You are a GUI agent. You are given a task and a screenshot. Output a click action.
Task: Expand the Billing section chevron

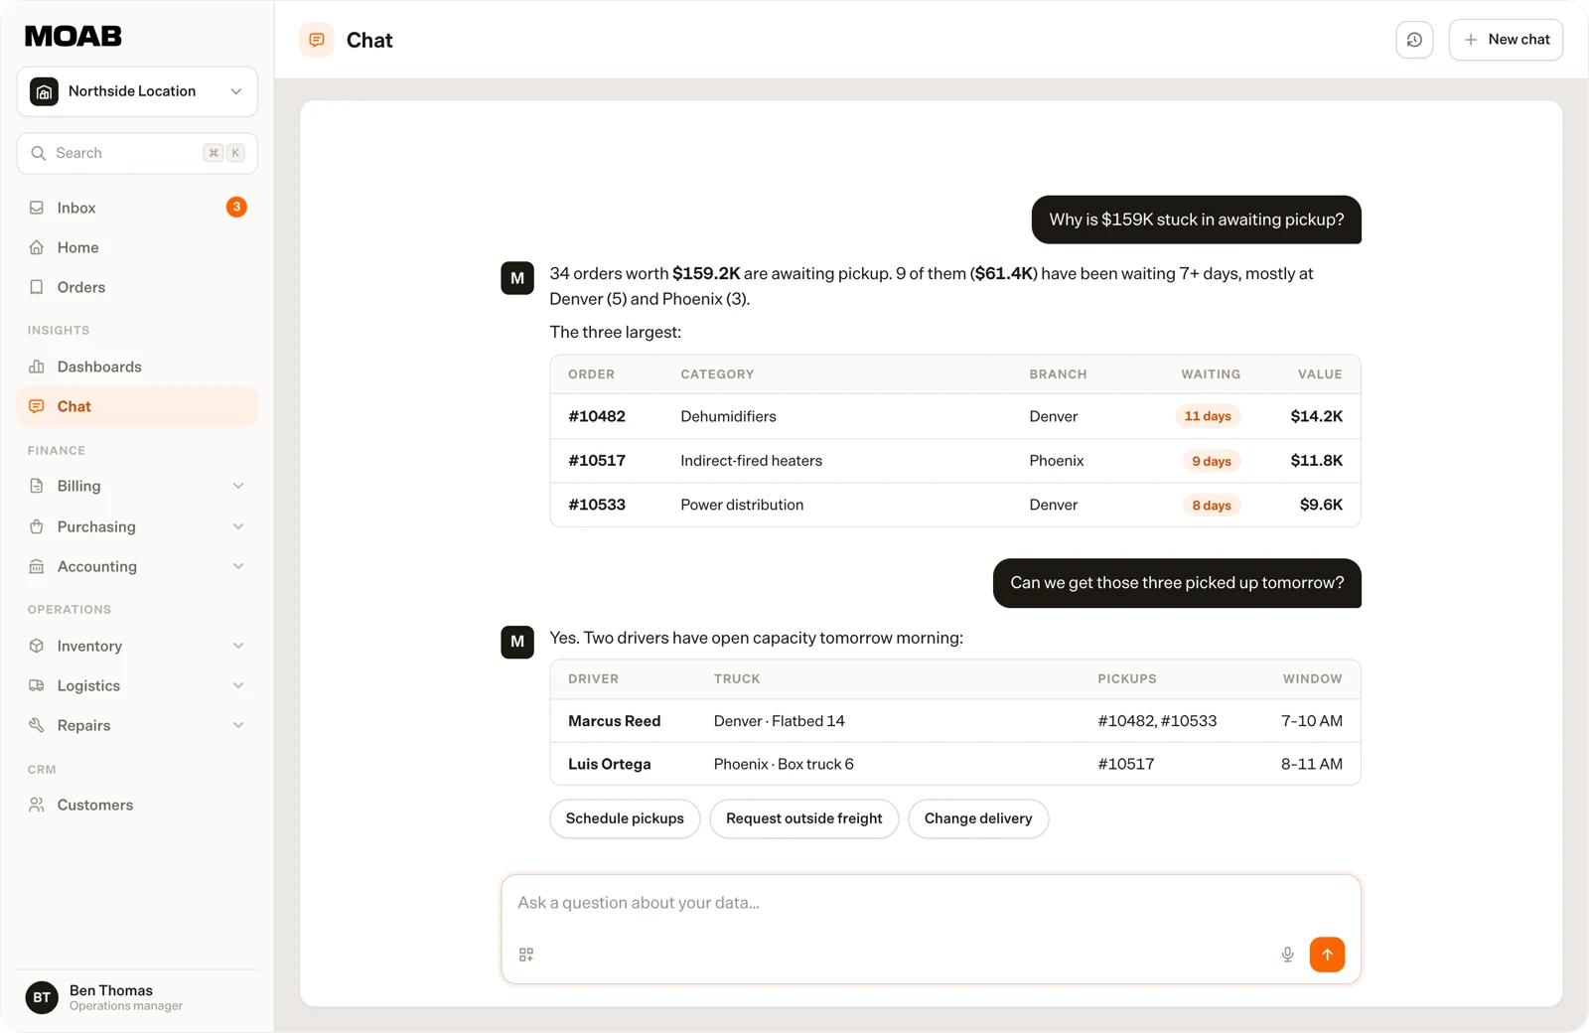(238, 486)
